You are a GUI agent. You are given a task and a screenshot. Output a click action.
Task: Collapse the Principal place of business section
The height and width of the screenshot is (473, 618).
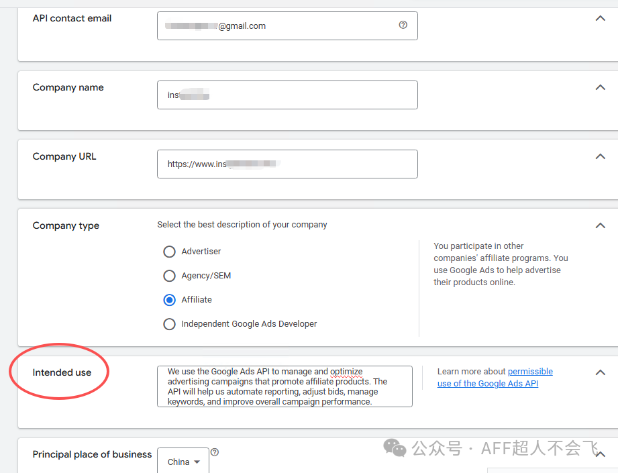[601, 454]
